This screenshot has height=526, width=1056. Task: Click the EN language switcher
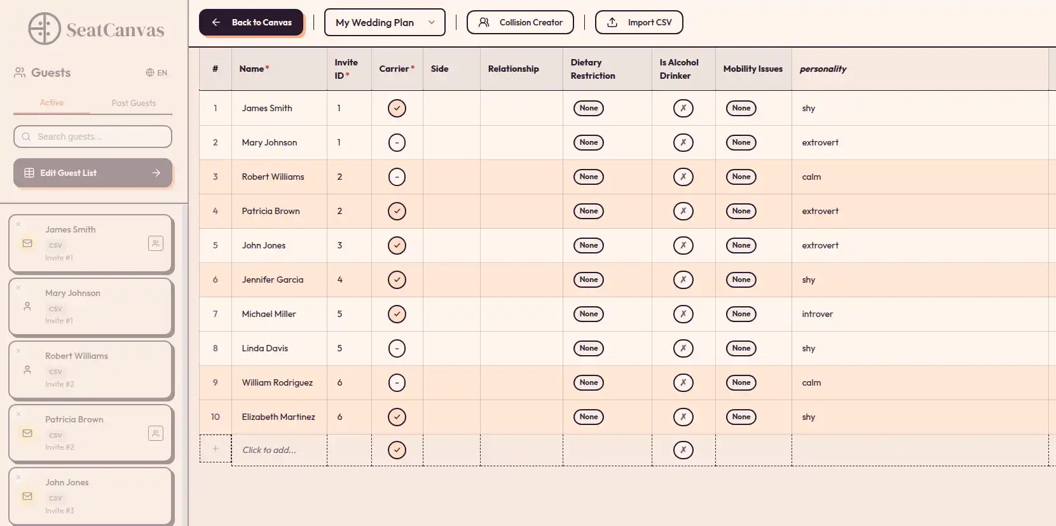[x=156, y=72]
